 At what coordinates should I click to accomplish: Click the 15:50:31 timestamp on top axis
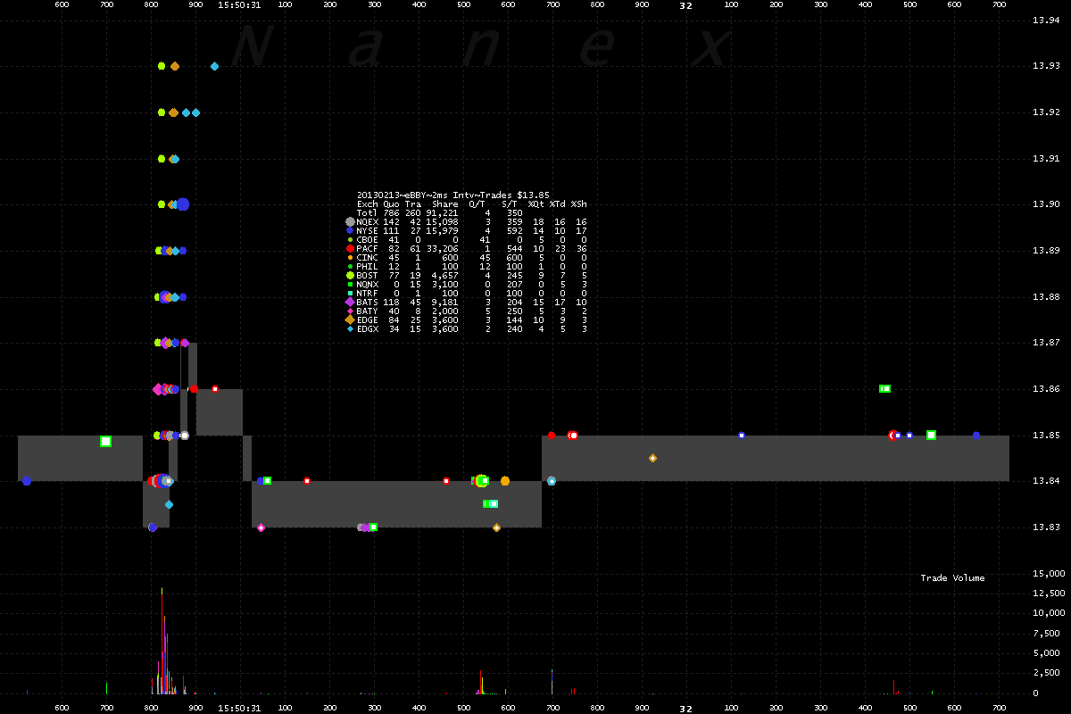[x=239, y=5]
